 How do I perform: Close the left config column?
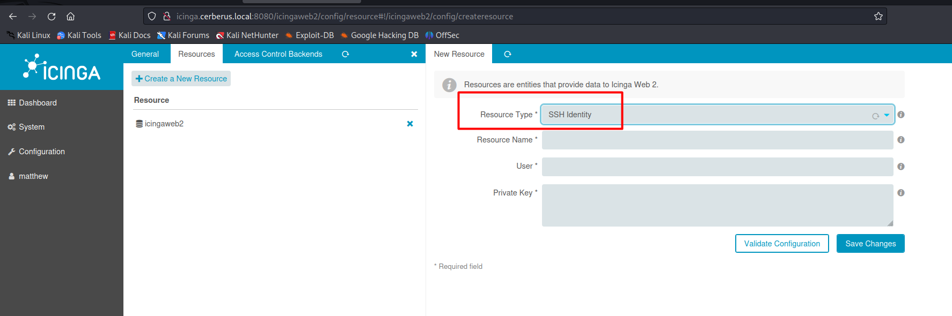(414, 54)
